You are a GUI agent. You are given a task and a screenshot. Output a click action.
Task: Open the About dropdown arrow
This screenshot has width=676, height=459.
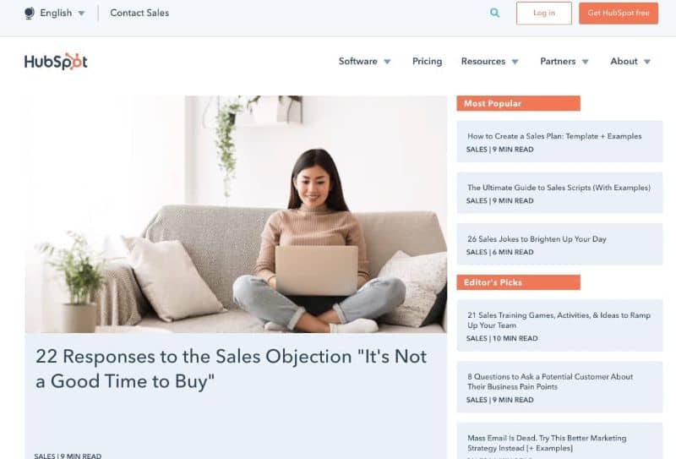click(647, 62)
